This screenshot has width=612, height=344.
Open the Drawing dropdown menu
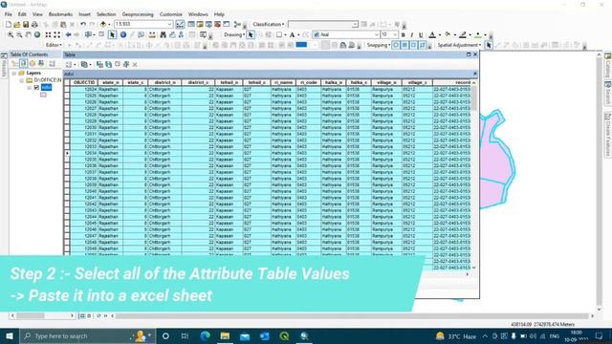234,35
